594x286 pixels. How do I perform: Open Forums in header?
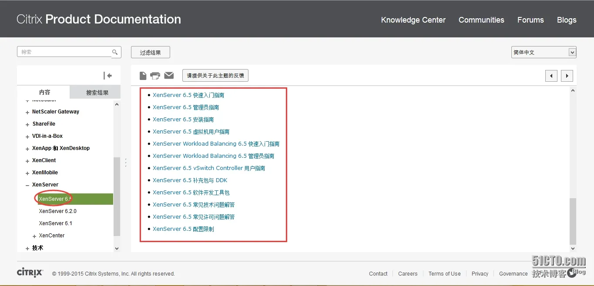[x=530, y=20]
